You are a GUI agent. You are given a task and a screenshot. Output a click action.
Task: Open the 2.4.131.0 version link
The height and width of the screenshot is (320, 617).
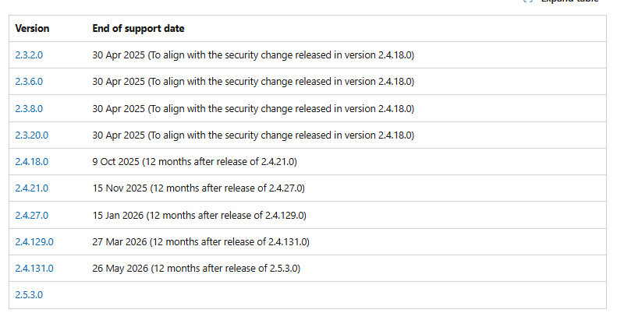tap(34, 269)
